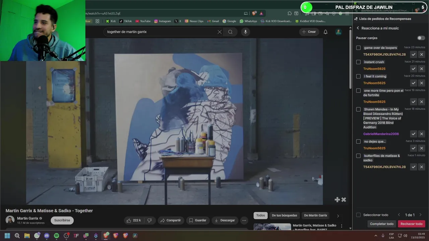Dislike the video with thumbs down
This screenshot has width=429, height=241.
[149, 220]
